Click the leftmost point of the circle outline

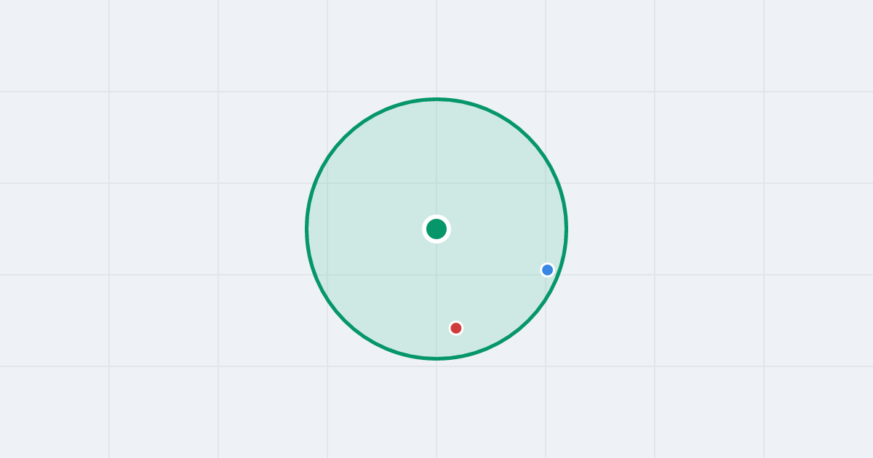coord(307,229)
